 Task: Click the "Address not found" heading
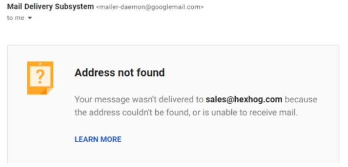click(x=119, y=73)
